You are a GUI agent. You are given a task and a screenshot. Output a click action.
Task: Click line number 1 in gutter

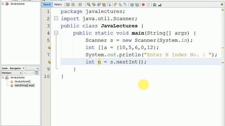click(48, 12)
